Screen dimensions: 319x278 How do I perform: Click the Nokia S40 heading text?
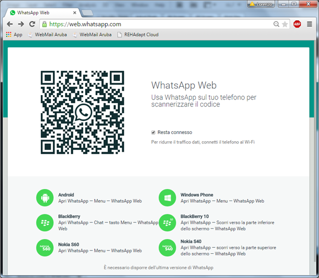click(x=191, y=241)
